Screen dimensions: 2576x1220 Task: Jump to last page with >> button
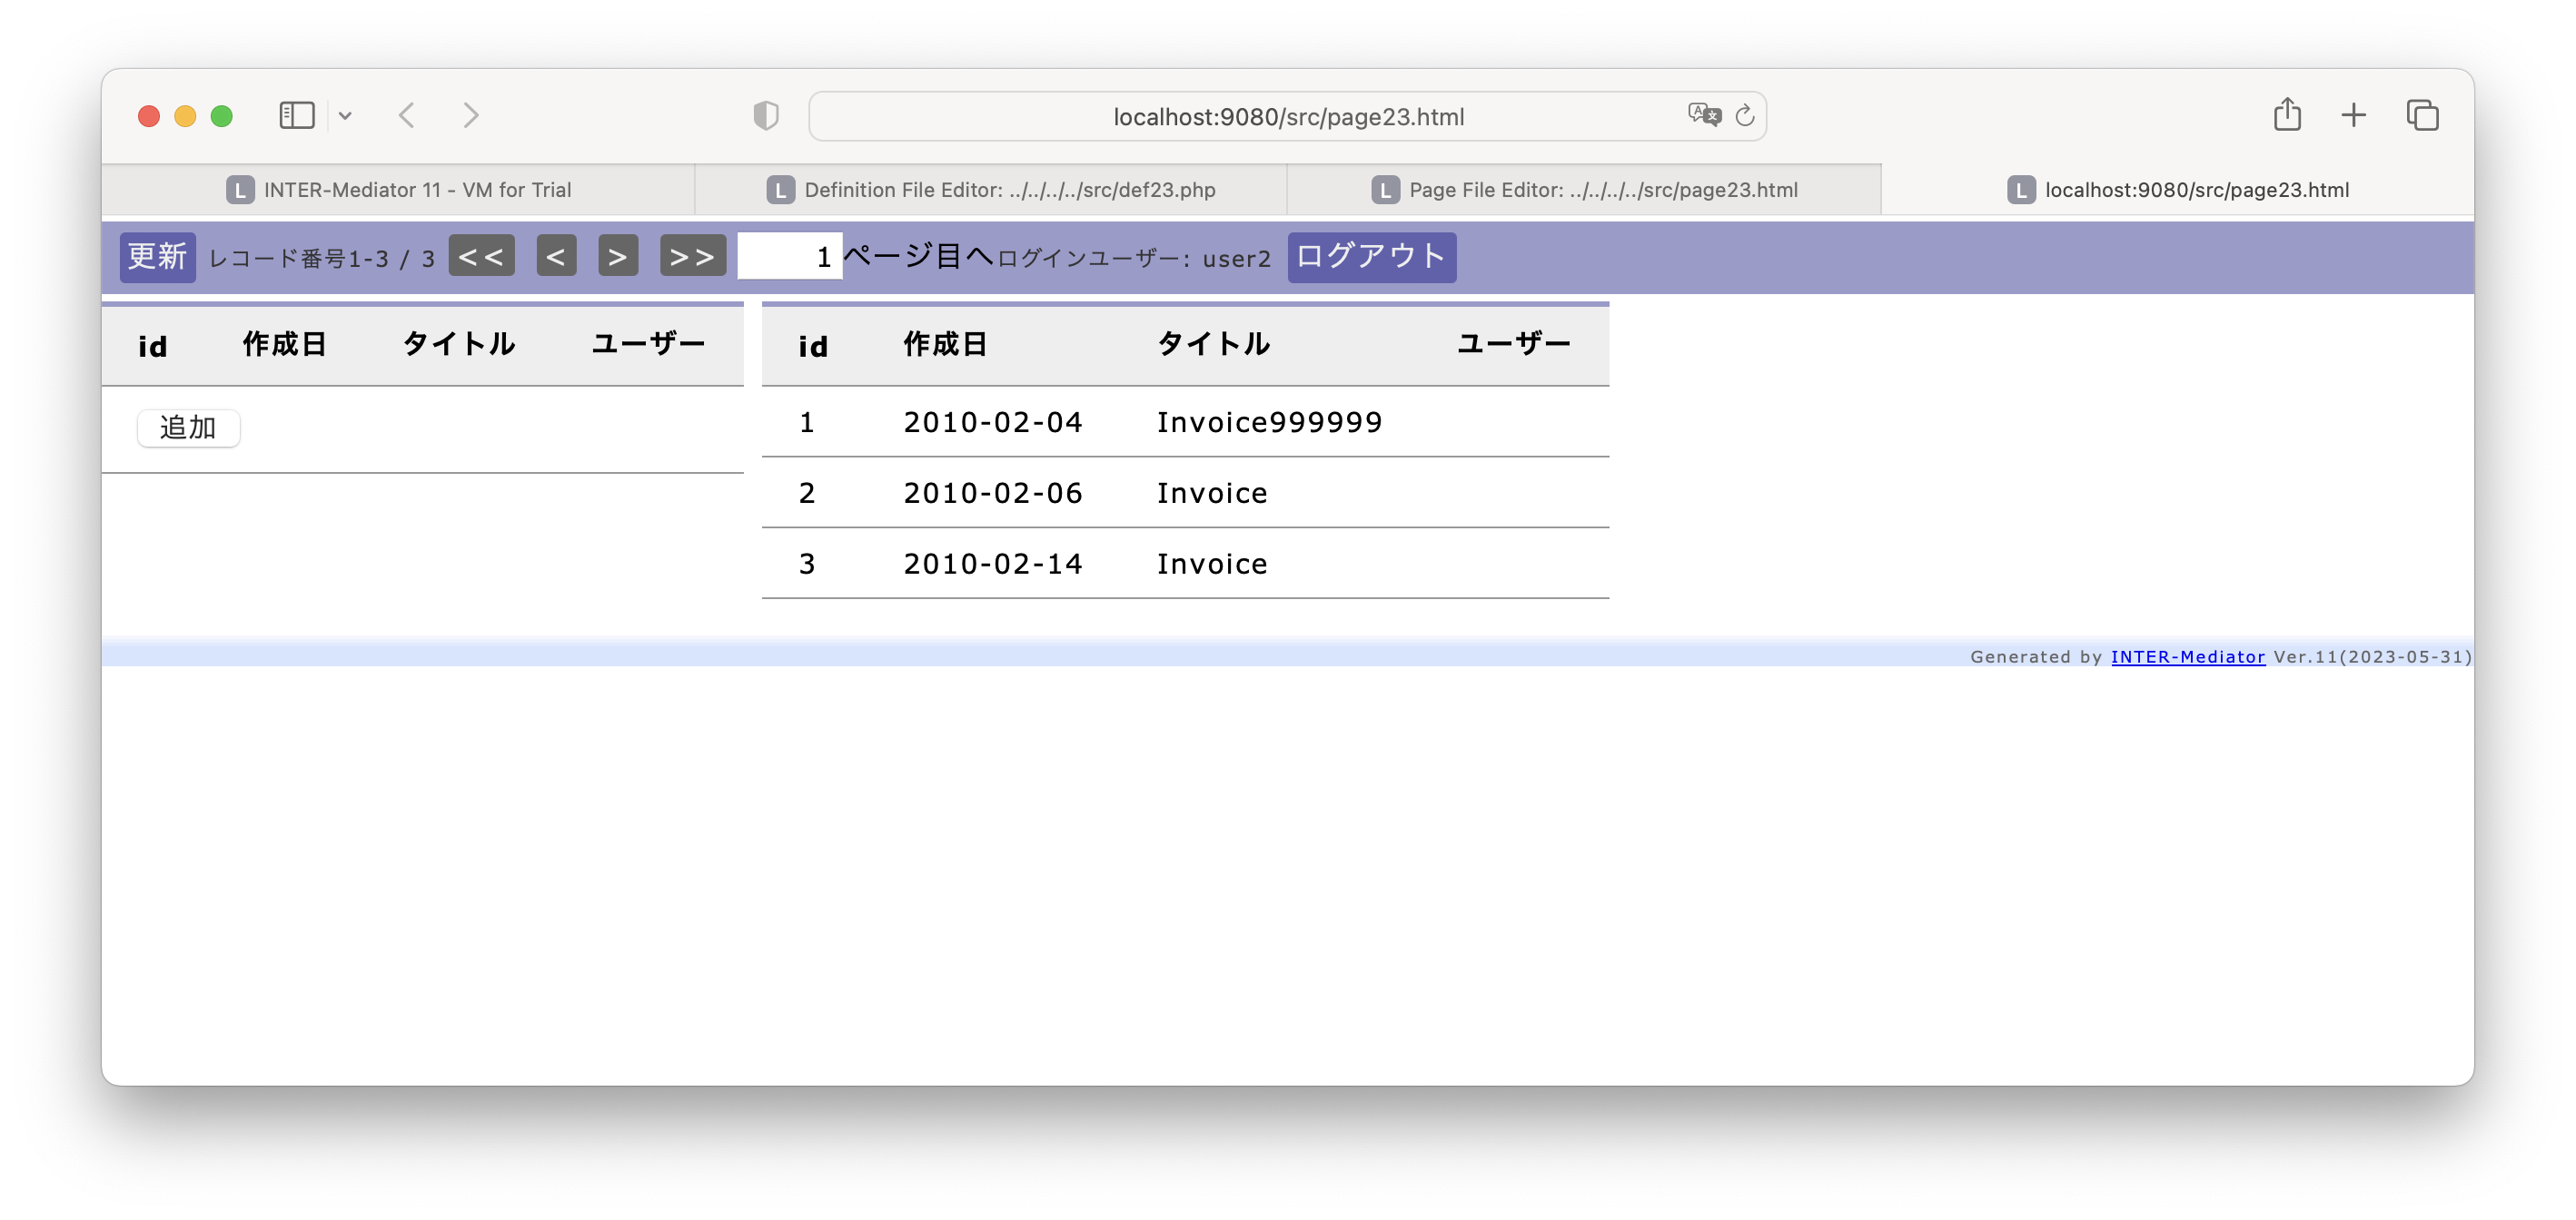(x=692, y=256)
